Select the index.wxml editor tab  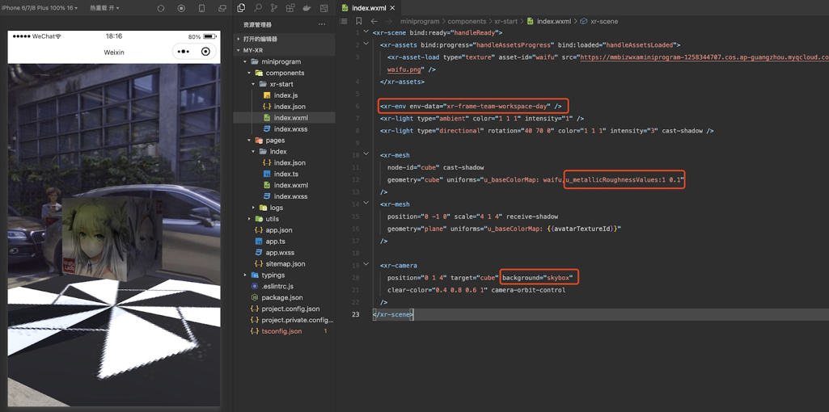pyautogui.click(x=369, y=8)
